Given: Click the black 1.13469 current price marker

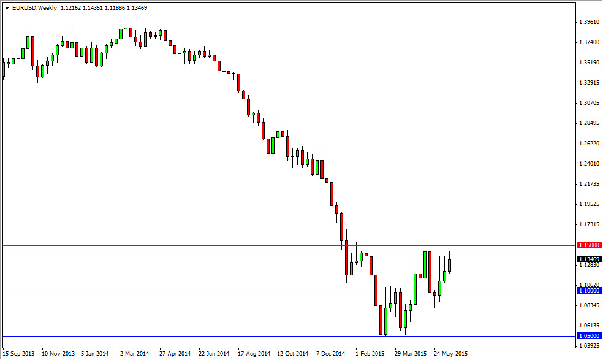Looking at the screenshot, I should pos(588,259).
